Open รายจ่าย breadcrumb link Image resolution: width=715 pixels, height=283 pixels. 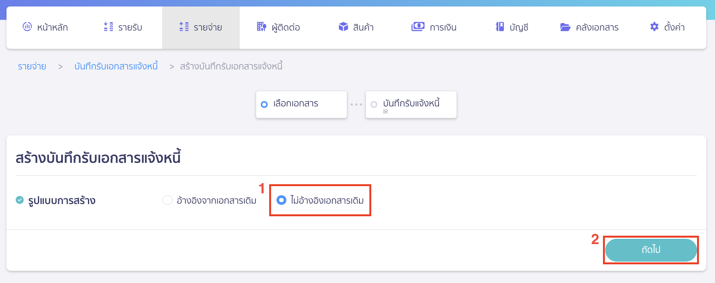(x=32, y=66)
